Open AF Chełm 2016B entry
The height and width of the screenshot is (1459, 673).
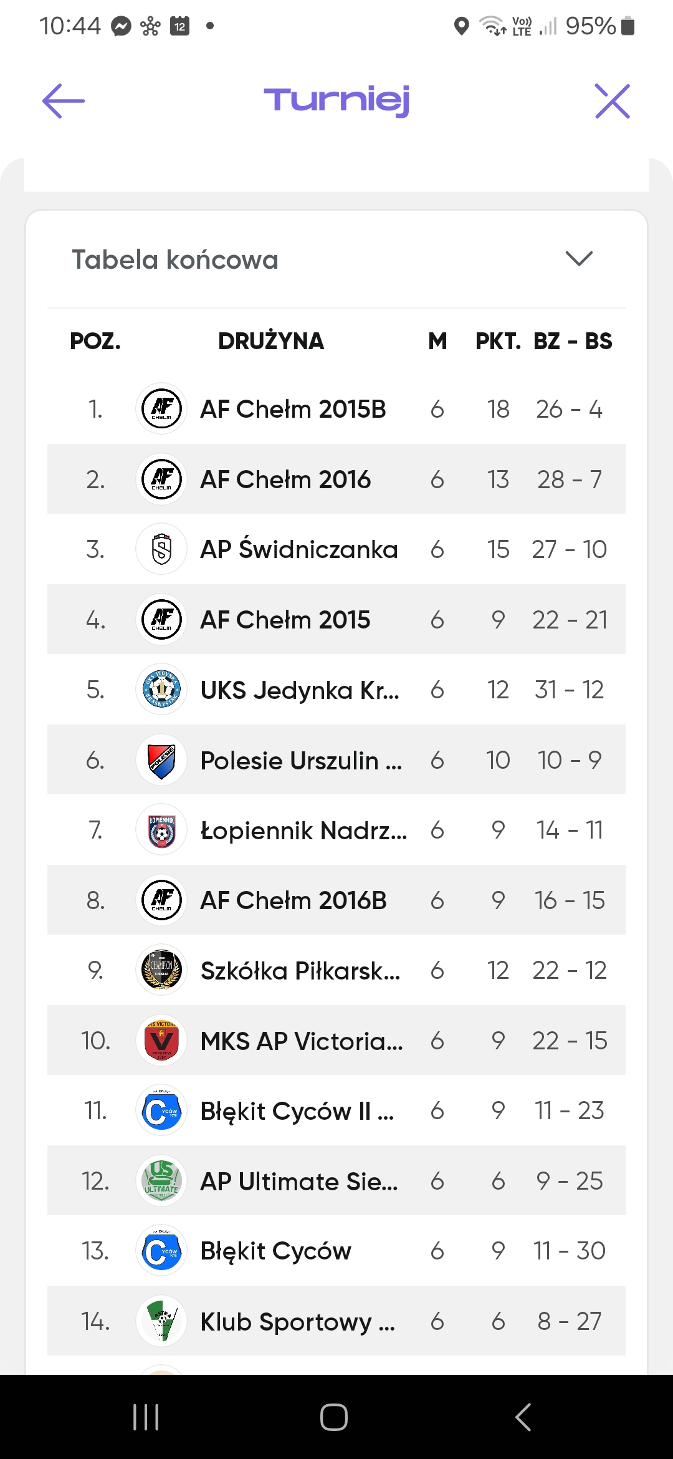coord(336,900)
